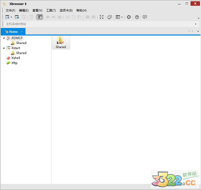The width and height of the screenshot is (201, 190).
Task: Click the feedback speech bubble icon
Action: [145, 17]
